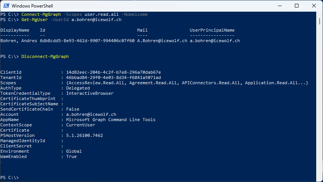Image resolution: width=323 pixels, height=182 pixels.
Task: Click the Scopes list value
Action: [187, 83]
